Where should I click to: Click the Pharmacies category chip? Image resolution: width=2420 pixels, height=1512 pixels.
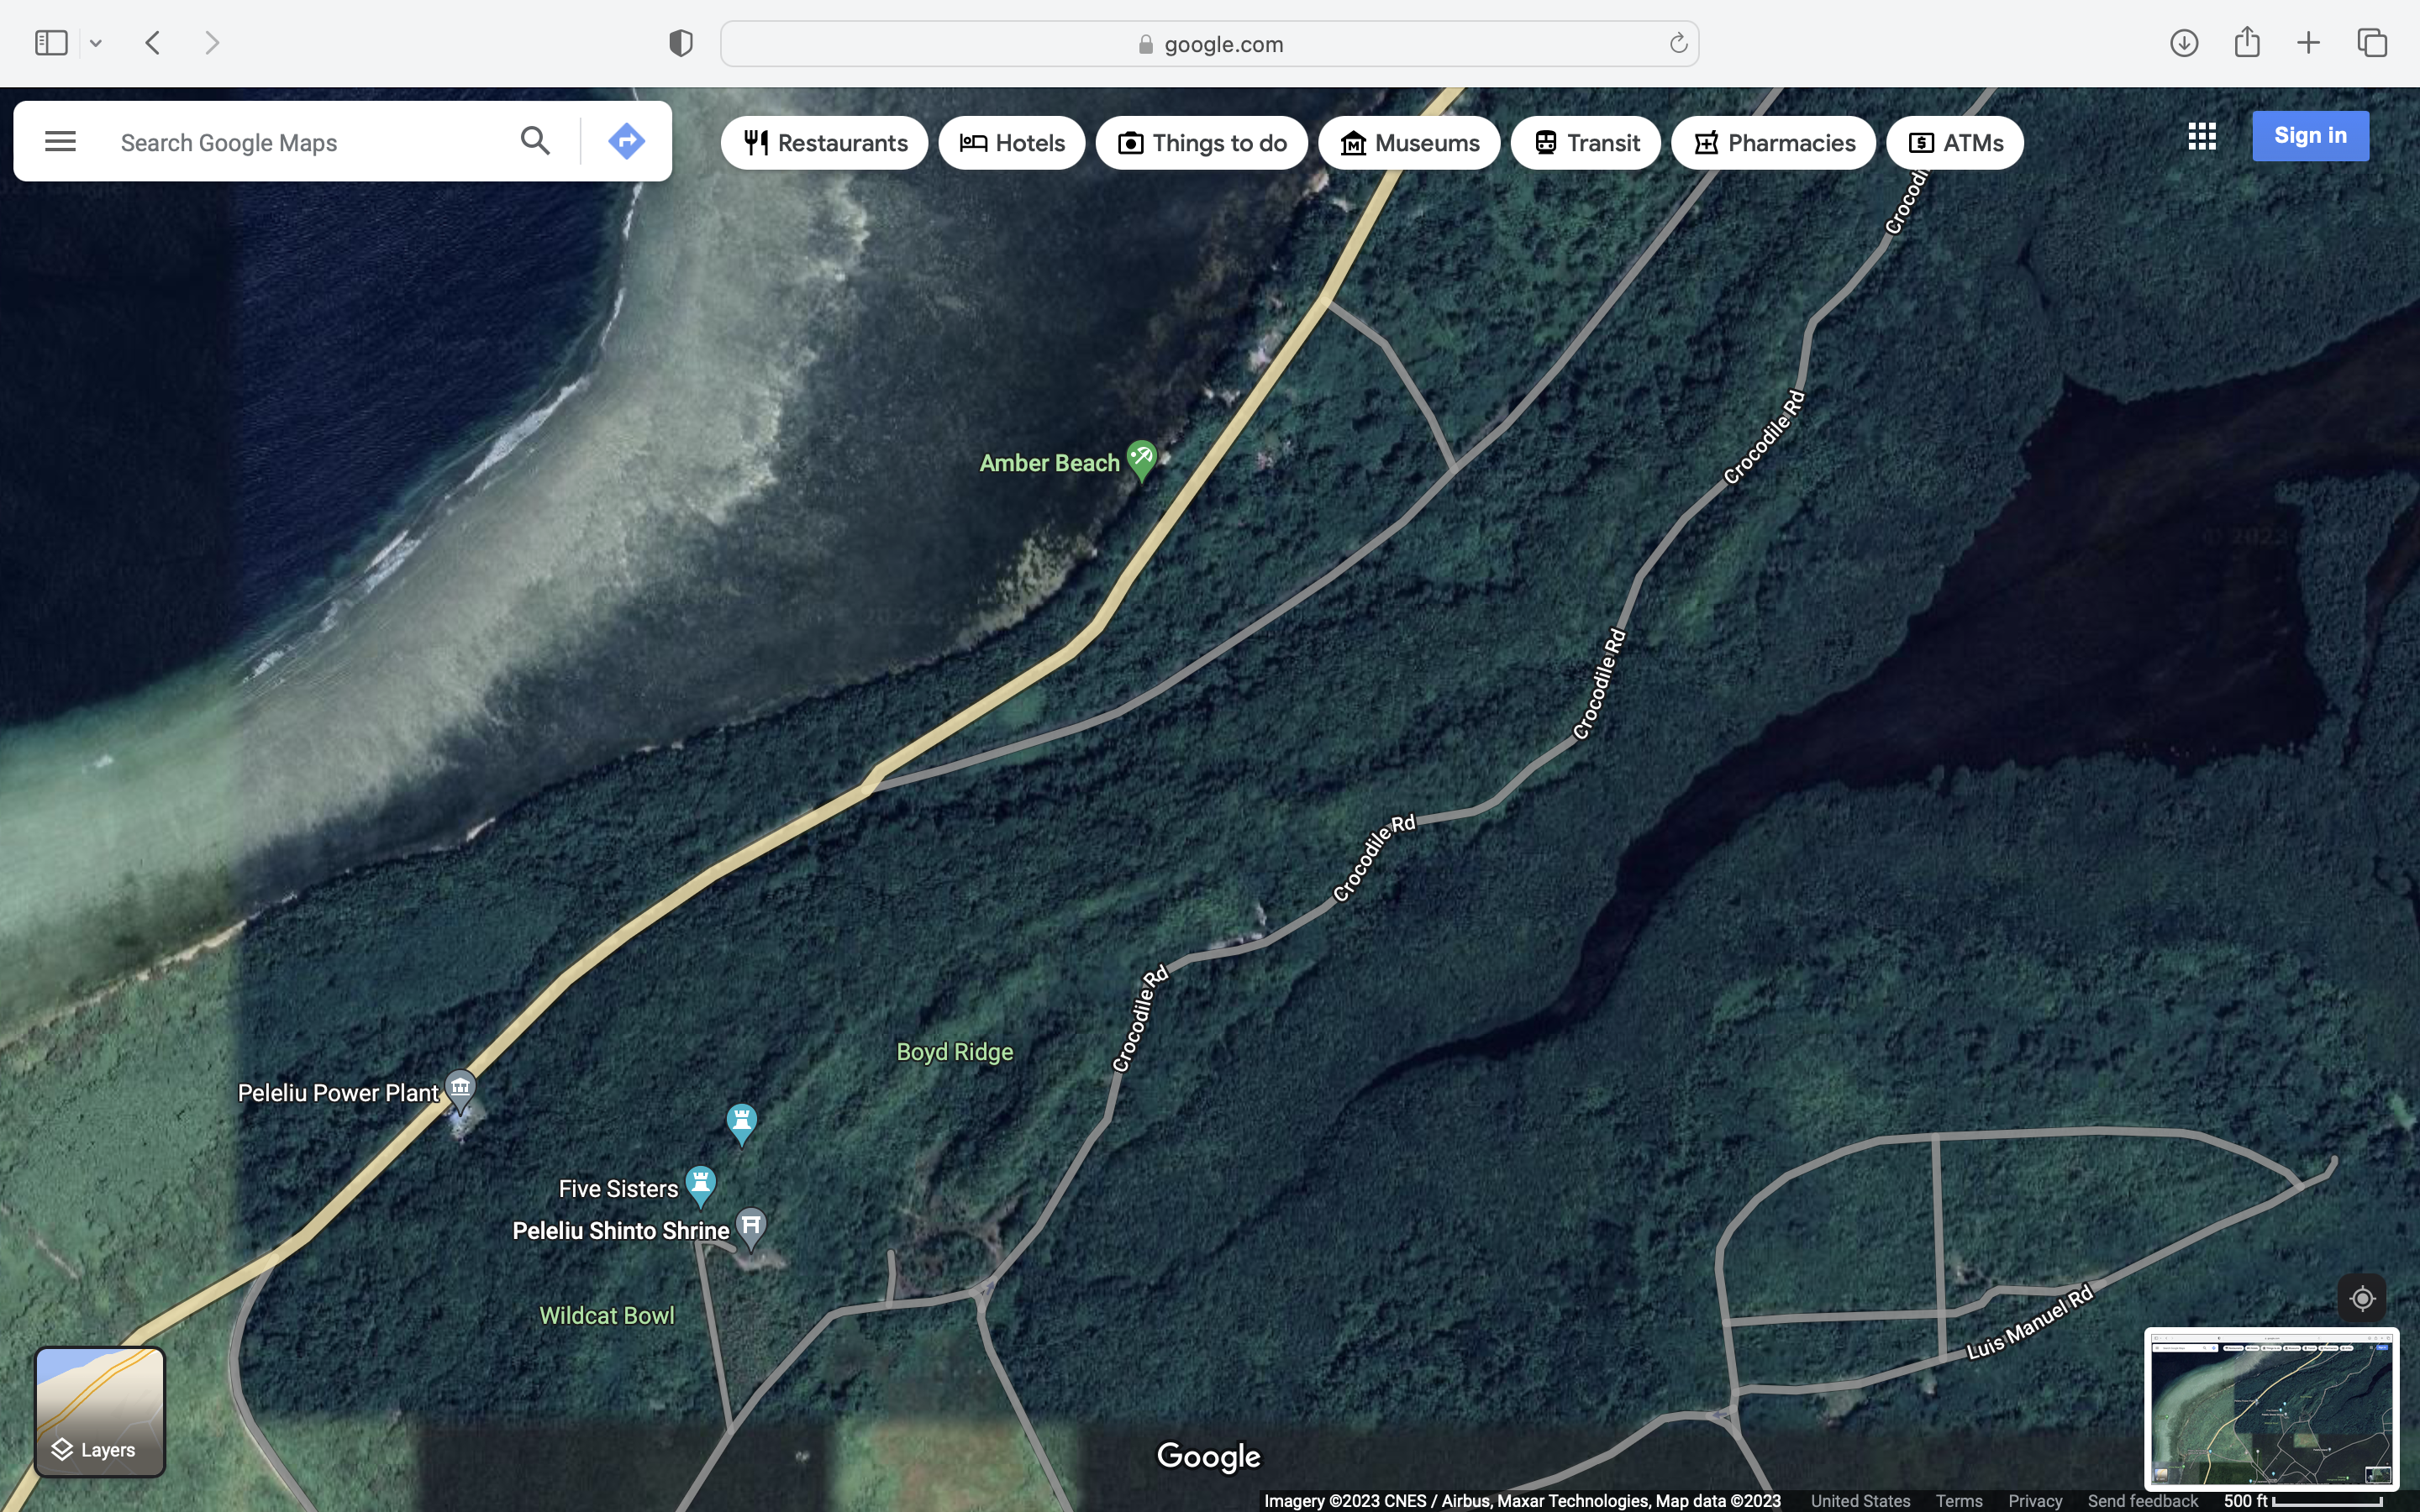[1773, 143]
